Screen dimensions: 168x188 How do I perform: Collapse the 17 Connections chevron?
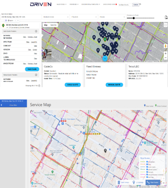click(x=7, y=27)
